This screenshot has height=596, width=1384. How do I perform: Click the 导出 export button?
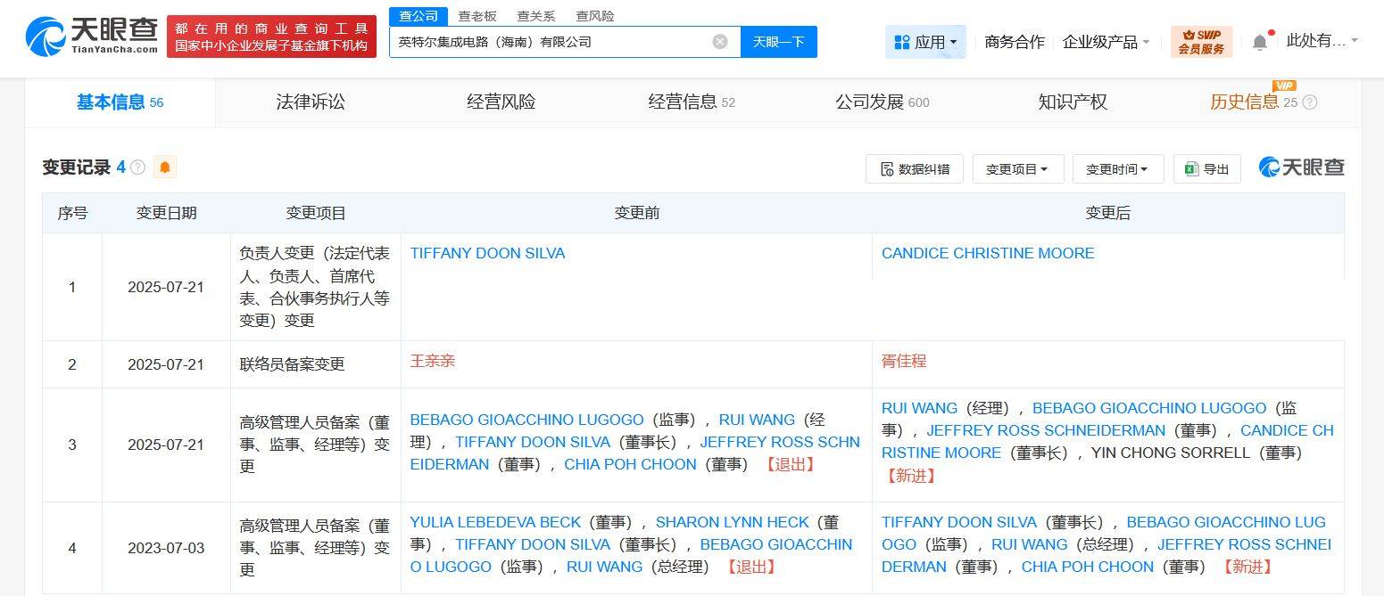(1207, 169)
